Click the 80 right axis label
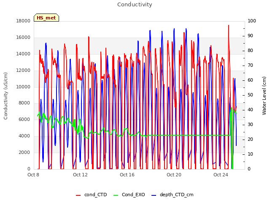This screenshot has width=270, height=203. coord(250,51)
